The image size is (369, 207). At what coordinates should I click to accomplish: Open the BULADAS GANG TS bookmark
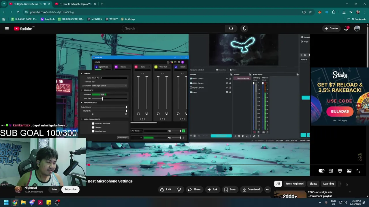[x=24, y=19]
